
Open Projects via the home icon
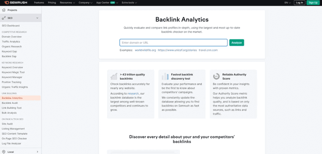coord(4,10)
